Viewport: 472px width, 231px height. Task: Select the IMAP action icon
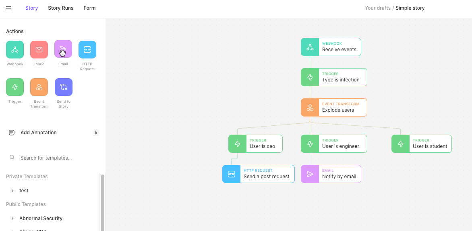pyautogui.click(x=39, y=50)
